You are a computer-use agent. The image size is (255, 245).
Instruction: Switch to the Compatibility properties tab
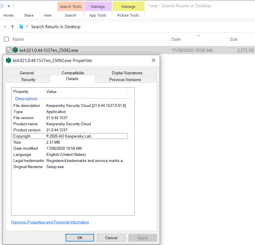click(73, 73)
